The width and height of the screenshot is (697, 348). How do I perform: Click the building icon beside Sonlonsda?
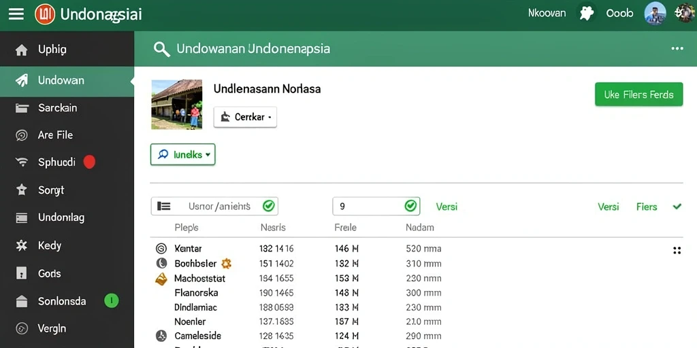tap(21, 301)
